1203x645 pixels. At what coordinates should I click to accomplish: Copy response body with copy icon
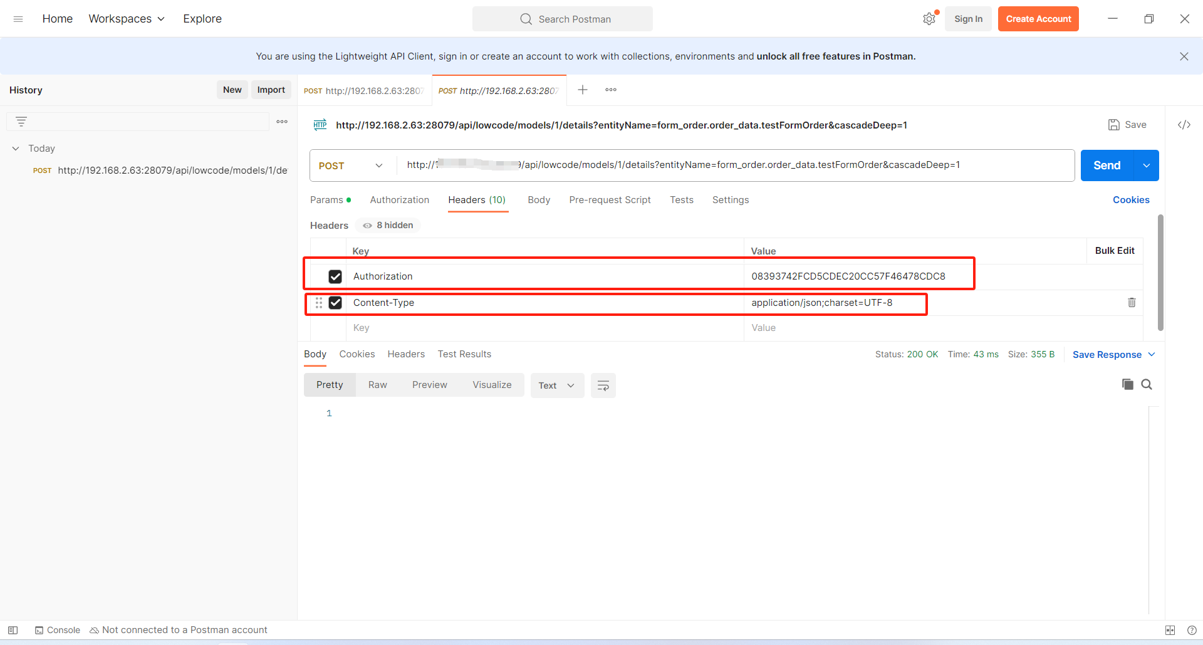(x=1127, y=384)
